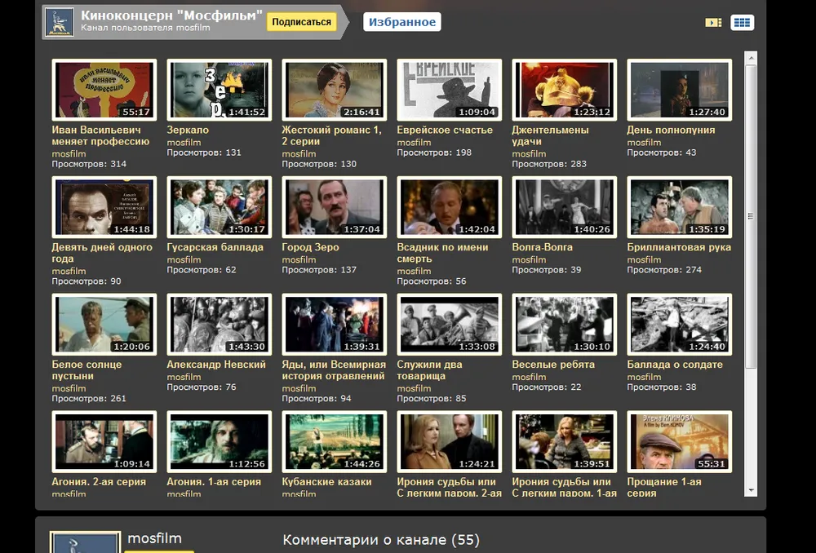Play the Зеркало video thumbnail

(217, 90)
